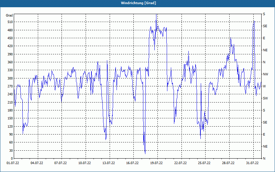
Task: Select the 90 y-axis value
Action: 11,135
